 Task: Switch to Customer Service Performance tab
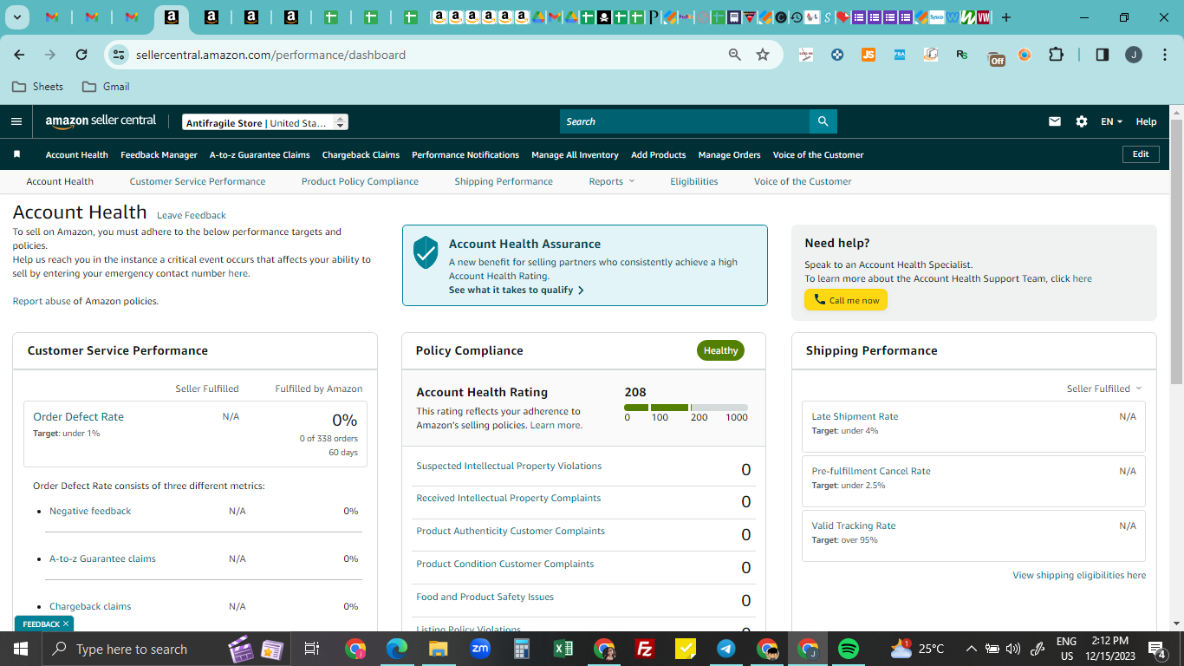pyautogui.click(x=198, y=181)
